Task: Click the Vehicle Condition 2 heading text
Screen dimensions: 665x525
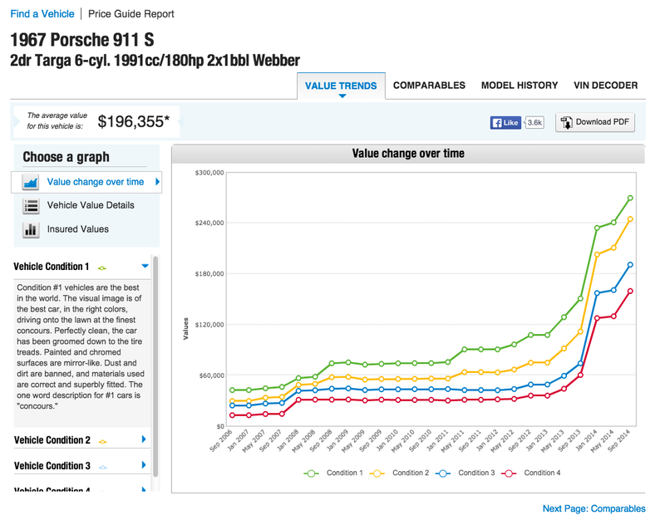Action: coord(52,440)
